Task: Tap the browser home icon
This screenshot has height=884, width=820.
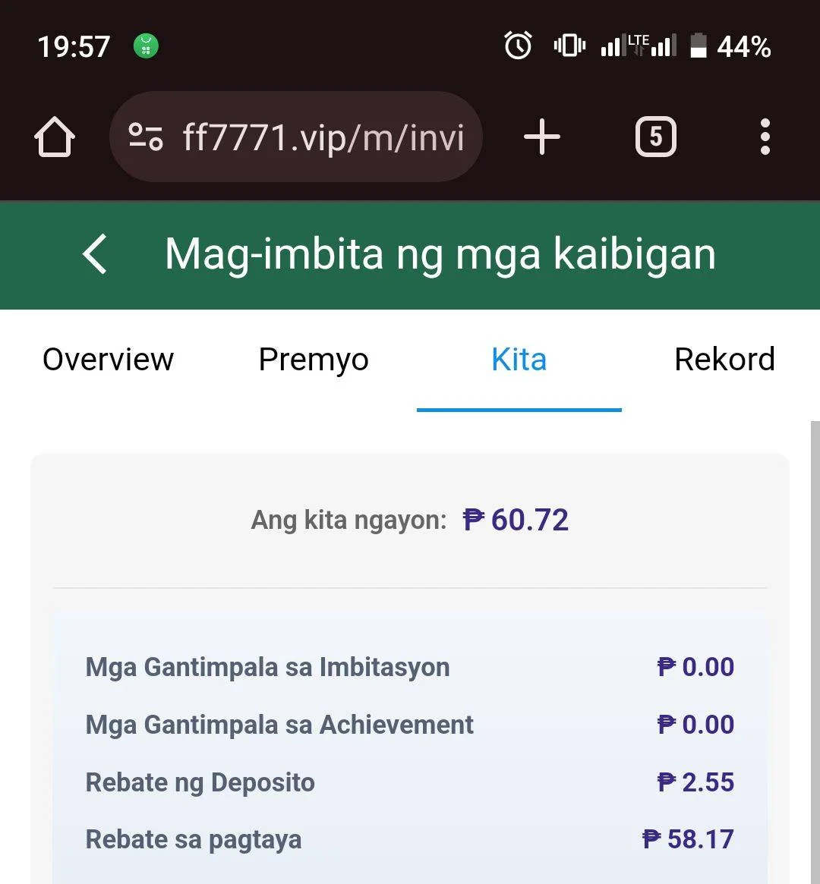Action: [x=55, y=137]
